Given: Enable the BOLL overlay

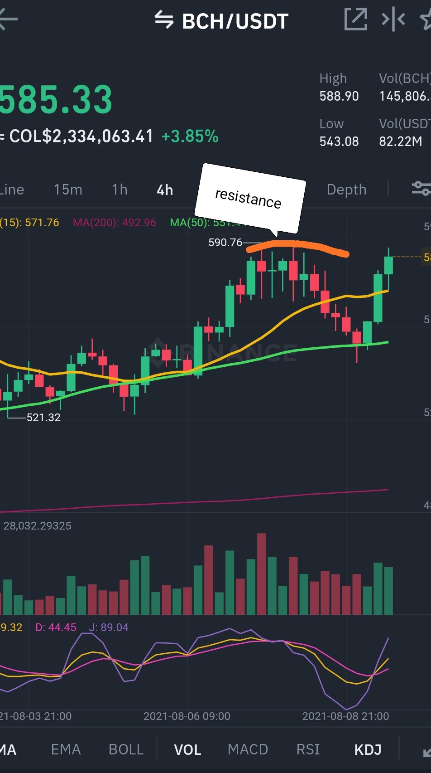Looking at the screenshot, I should [x=126, y=749].
